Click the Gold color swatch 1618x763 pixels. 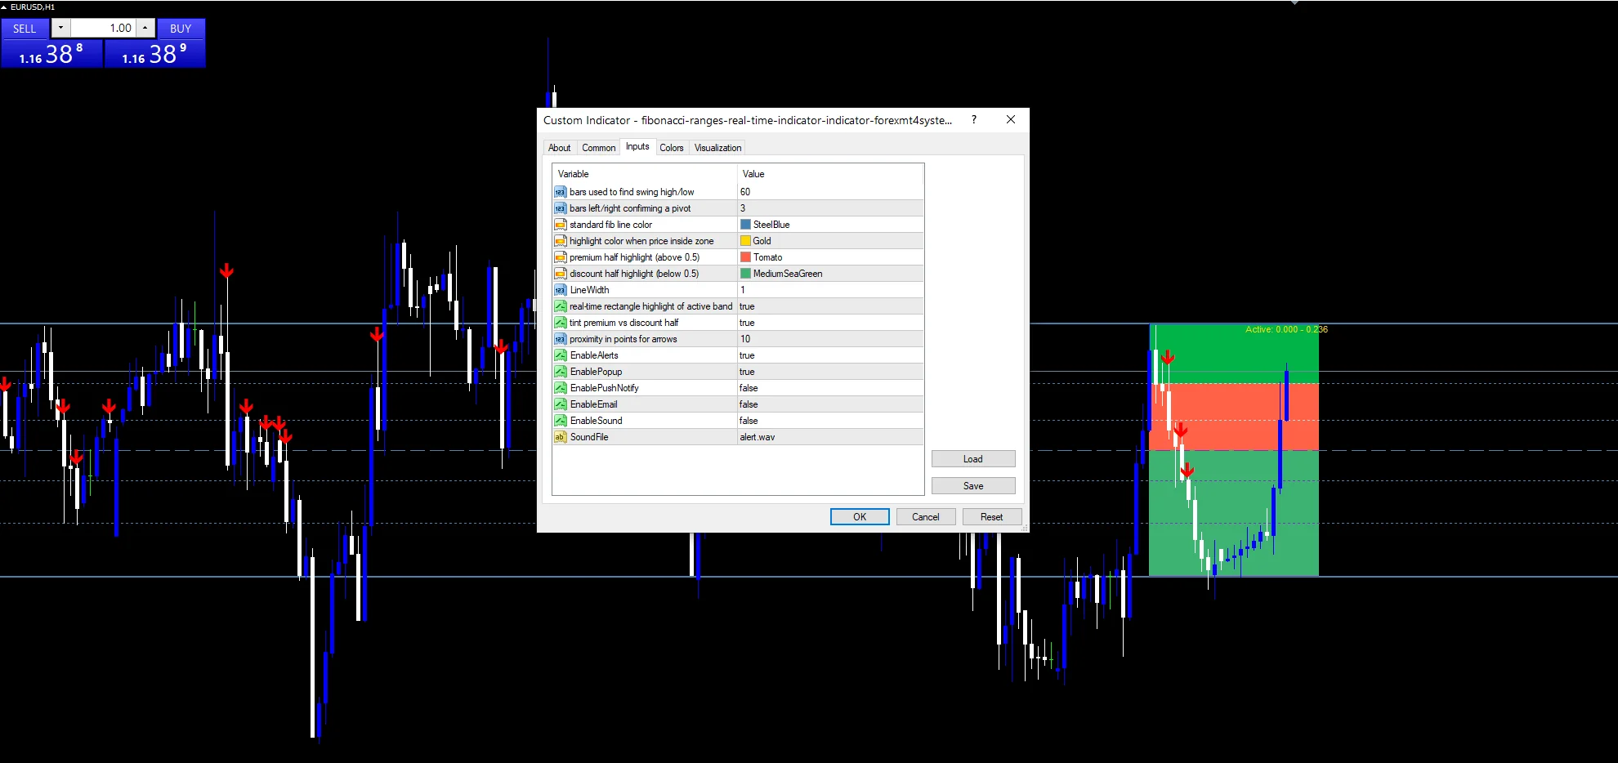[x=745, y=241]
